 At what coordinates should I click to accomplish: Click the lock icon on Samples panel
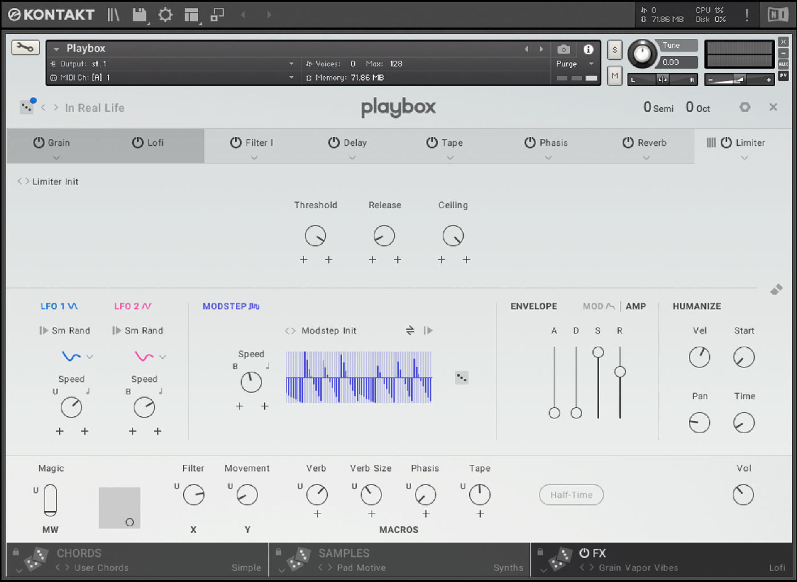pos(279,552)
